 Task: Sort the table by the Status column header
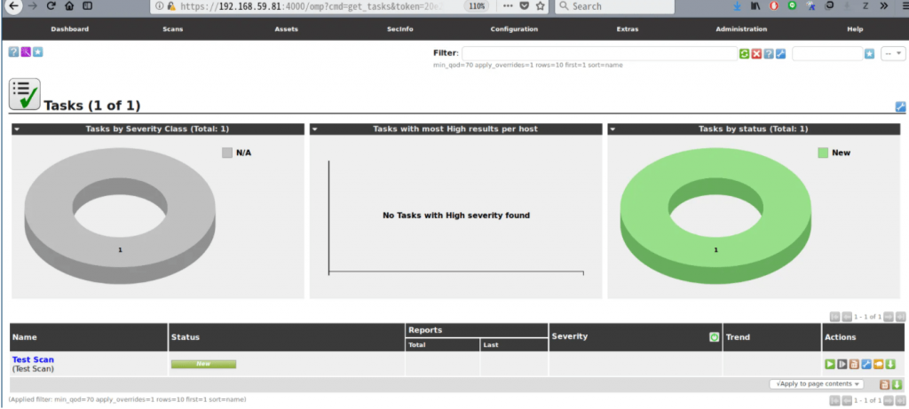(x=186, y=337)
